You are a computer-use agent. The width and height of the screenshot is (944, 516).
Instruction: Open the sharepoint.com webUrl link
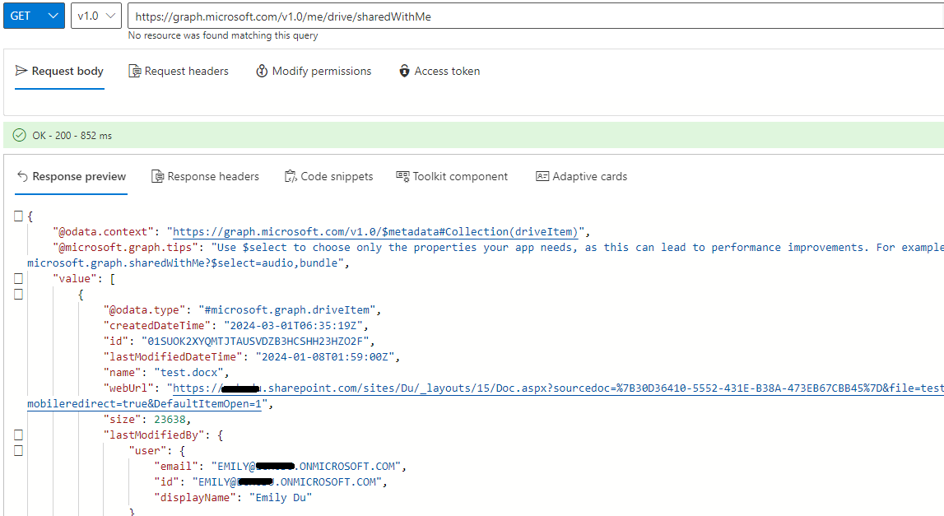[x=558, y=388]
